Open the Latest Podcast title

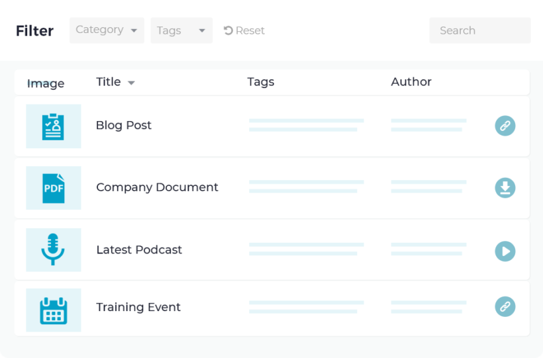(139, 249)
